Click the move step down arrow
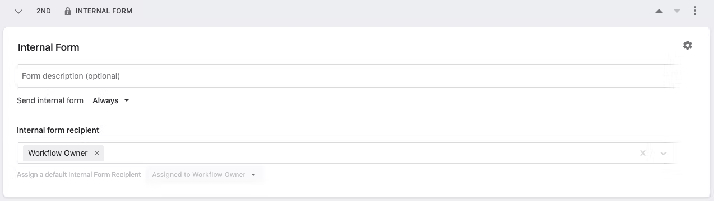The image size is (714, 201). [x=677, y=11]
